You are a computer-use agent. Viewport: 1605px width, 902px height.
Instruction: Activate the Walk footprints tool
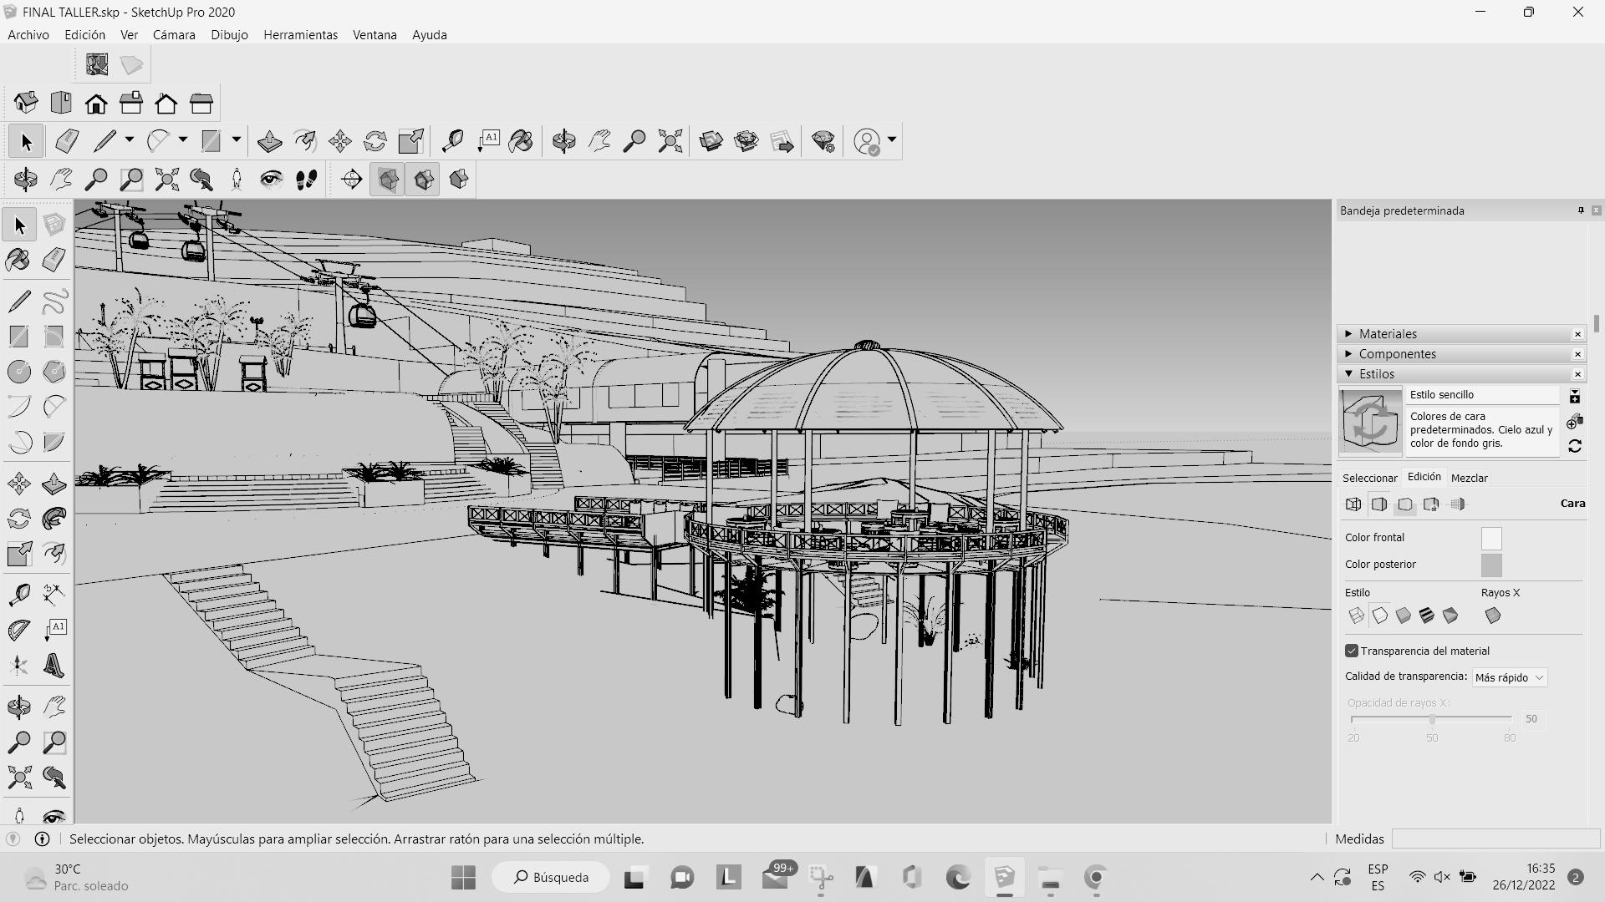(x=307, y=180)
